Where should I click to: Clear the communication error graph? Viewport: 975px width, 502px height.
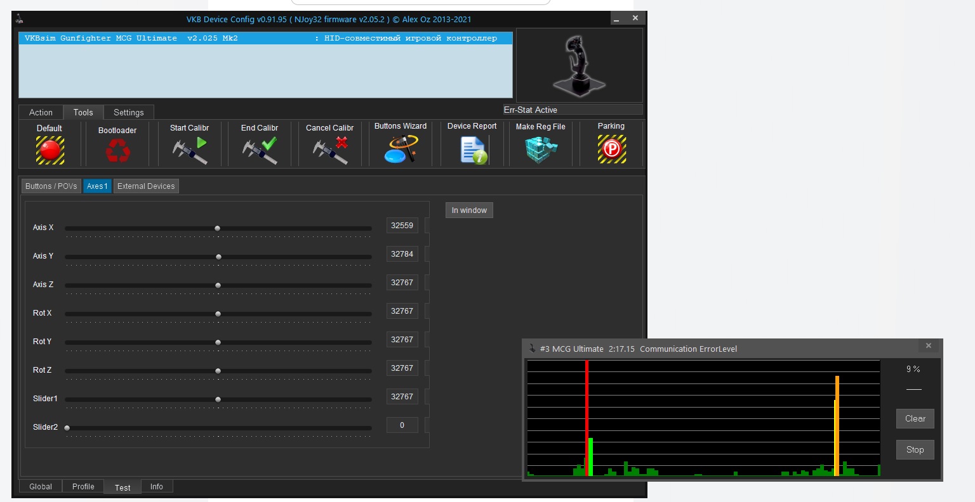(x=915, y=418)
